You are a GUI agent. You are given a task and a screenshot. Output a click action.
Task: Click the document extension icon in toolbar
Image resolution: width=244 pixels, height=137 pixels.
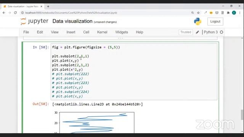(x=223, y=13)
